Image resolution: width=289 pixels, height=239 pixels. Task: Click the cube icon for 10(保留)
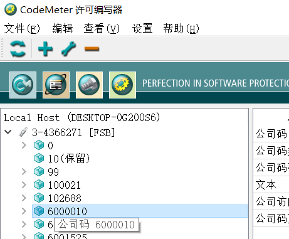click(39, 158)
